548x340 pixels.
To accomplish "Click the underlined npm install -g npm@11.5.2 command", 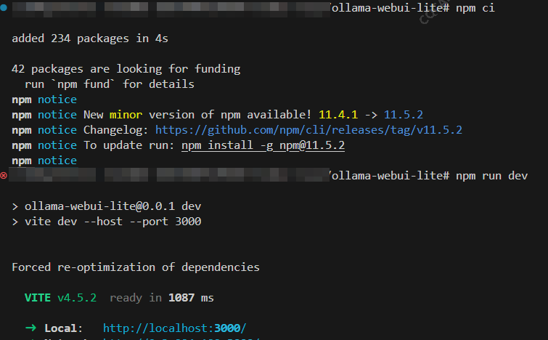I will tap(263, 145).
